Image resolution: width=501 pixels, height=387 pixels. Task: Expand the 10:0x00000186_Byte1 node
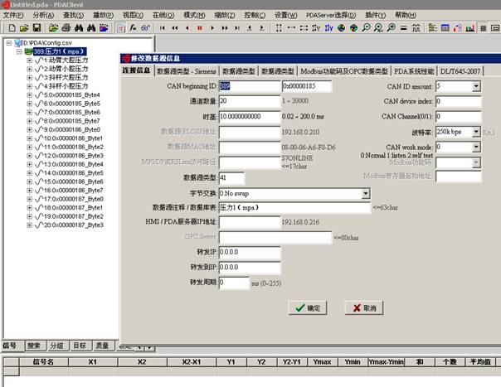29,138
